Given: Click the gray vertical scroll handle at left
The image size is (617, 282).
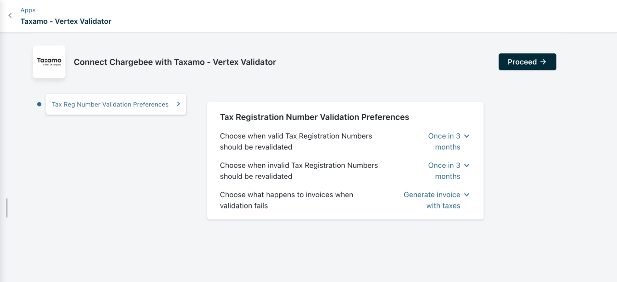Looking at the screenshot, I should pos(7,208).
